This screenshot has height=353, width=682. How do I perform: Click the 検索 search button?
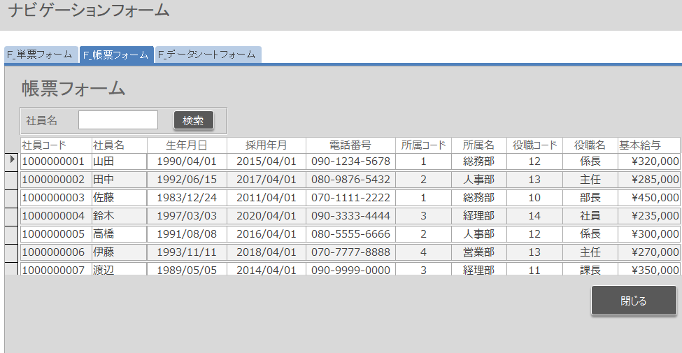(193, 120)
